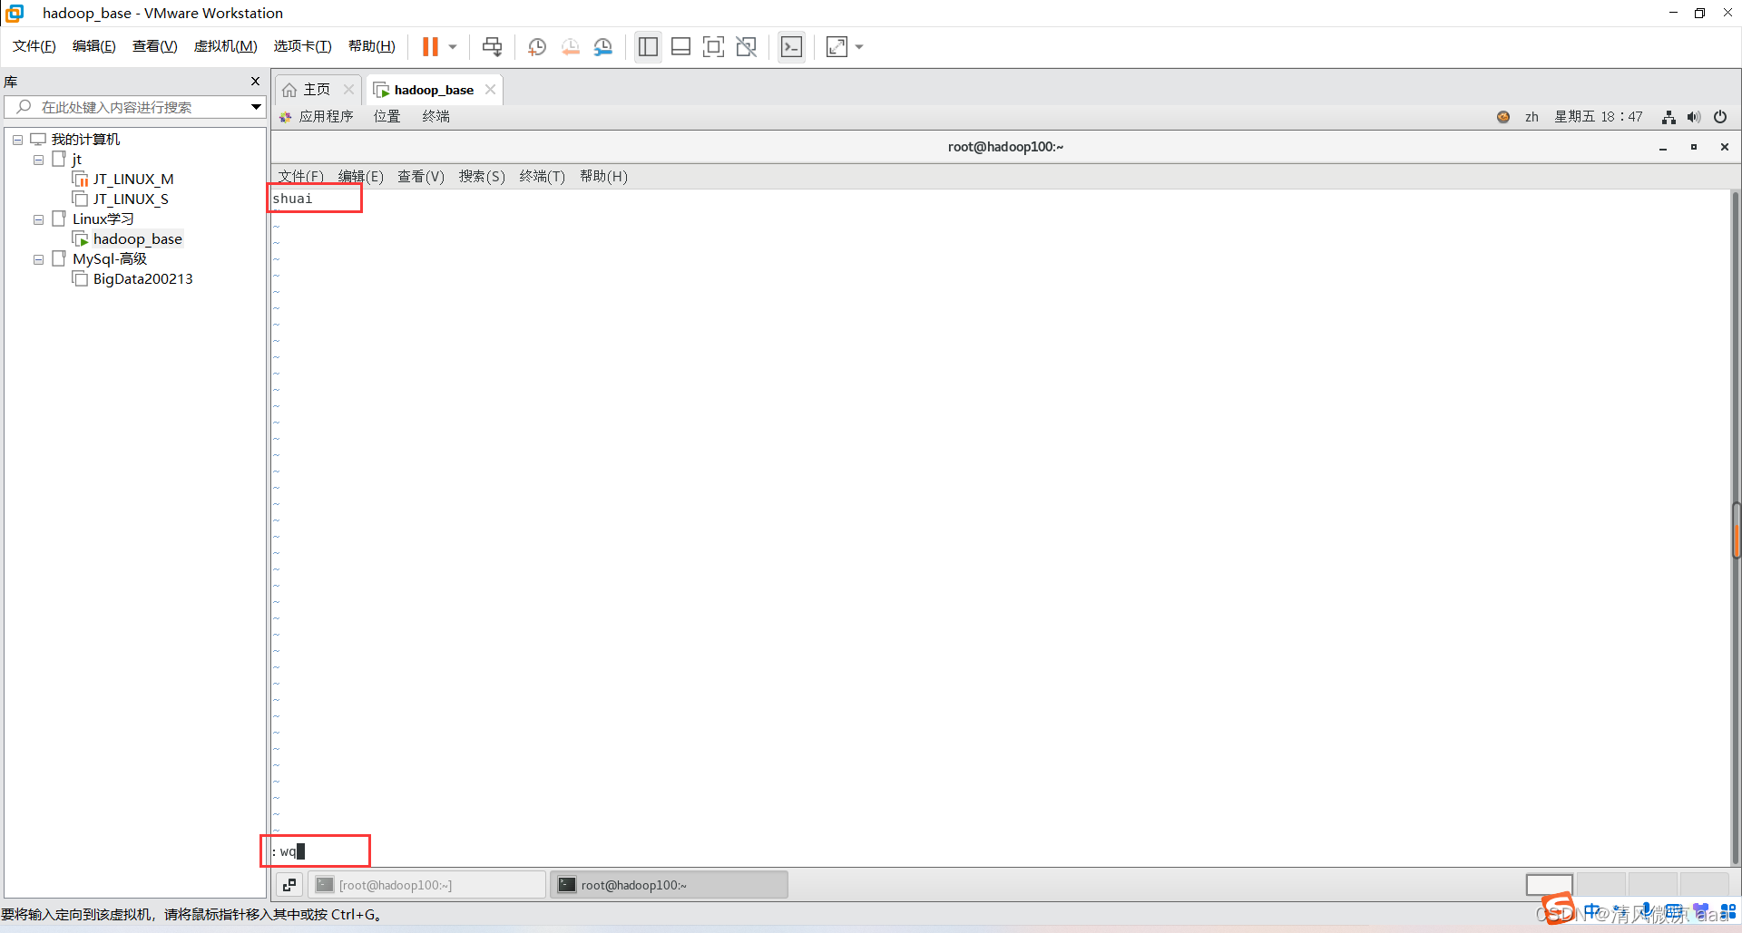Click the VMware Workstation app icon
Screen dimensions: 1742x933
point(15,13)
